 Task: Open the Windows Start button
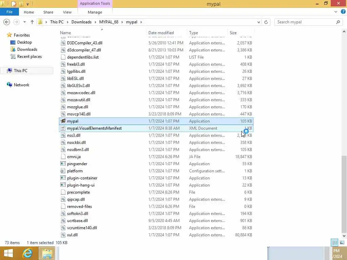pyautogui.click(x=8, y=253)
